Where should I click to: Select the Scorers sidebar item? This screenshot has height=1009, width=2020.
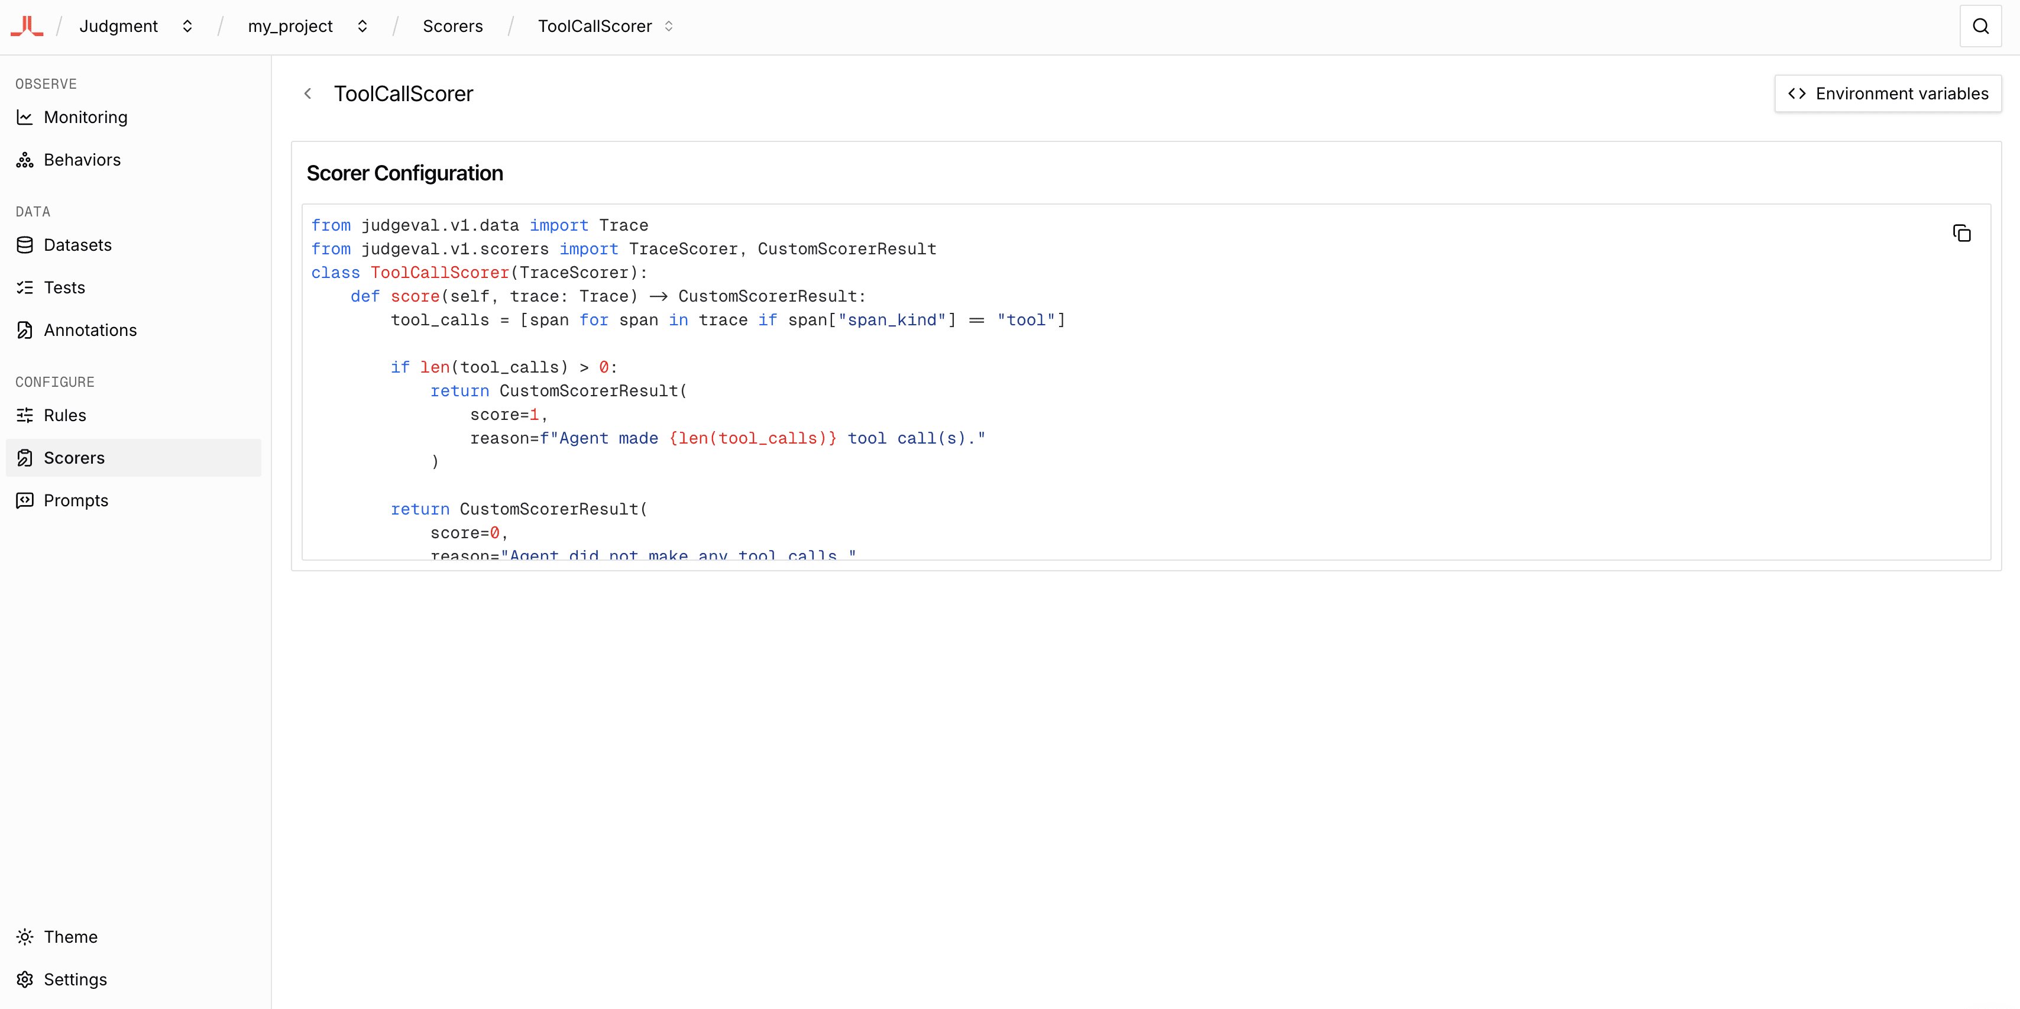(x=74, y=457)
